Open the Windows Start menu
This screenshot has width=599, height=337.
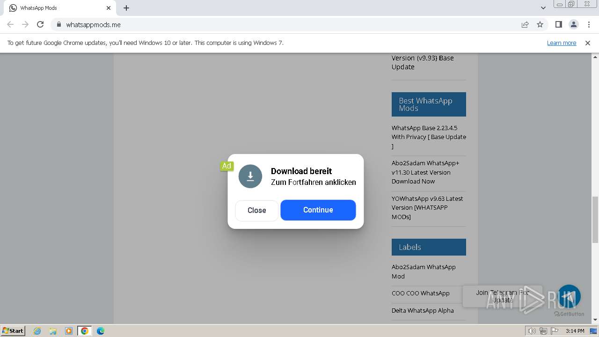13,330
